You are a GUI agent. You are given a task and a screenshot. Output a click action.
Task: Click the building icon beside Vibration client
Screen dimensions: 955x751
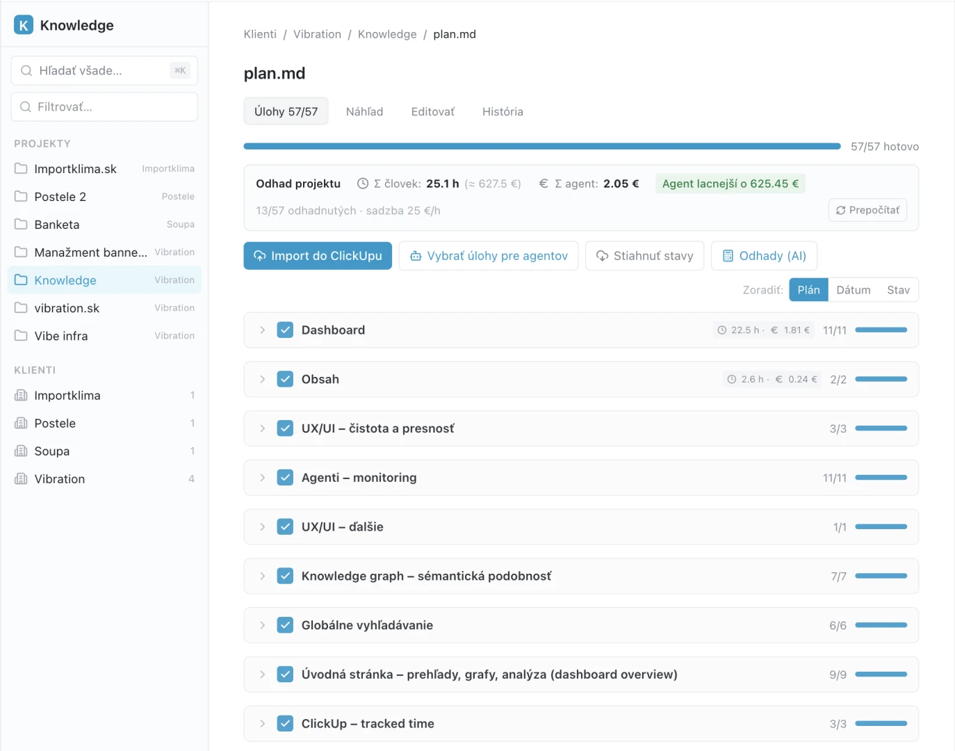tap(21, 478)
